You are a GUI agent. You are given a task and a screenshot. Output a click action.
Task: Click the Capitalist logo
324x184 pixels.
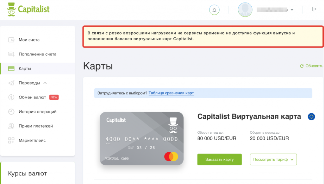coord(28,9)
